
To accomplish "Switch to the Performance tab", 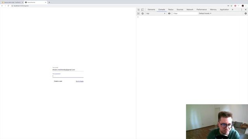I will (x=201, y=10).
